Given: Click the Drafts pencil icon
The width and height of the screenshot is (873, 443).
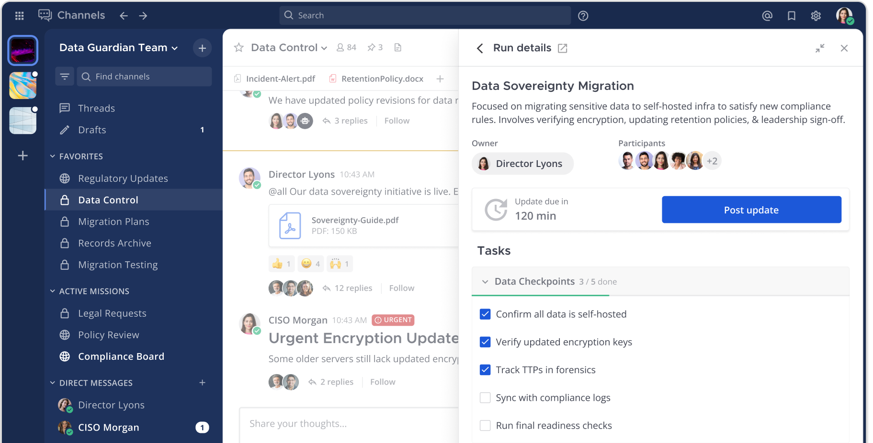Looking at the screenshot, I should click(65, 130).
